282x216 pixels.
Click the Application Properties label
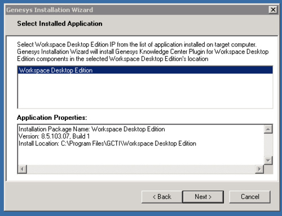[x=52, y=118]
